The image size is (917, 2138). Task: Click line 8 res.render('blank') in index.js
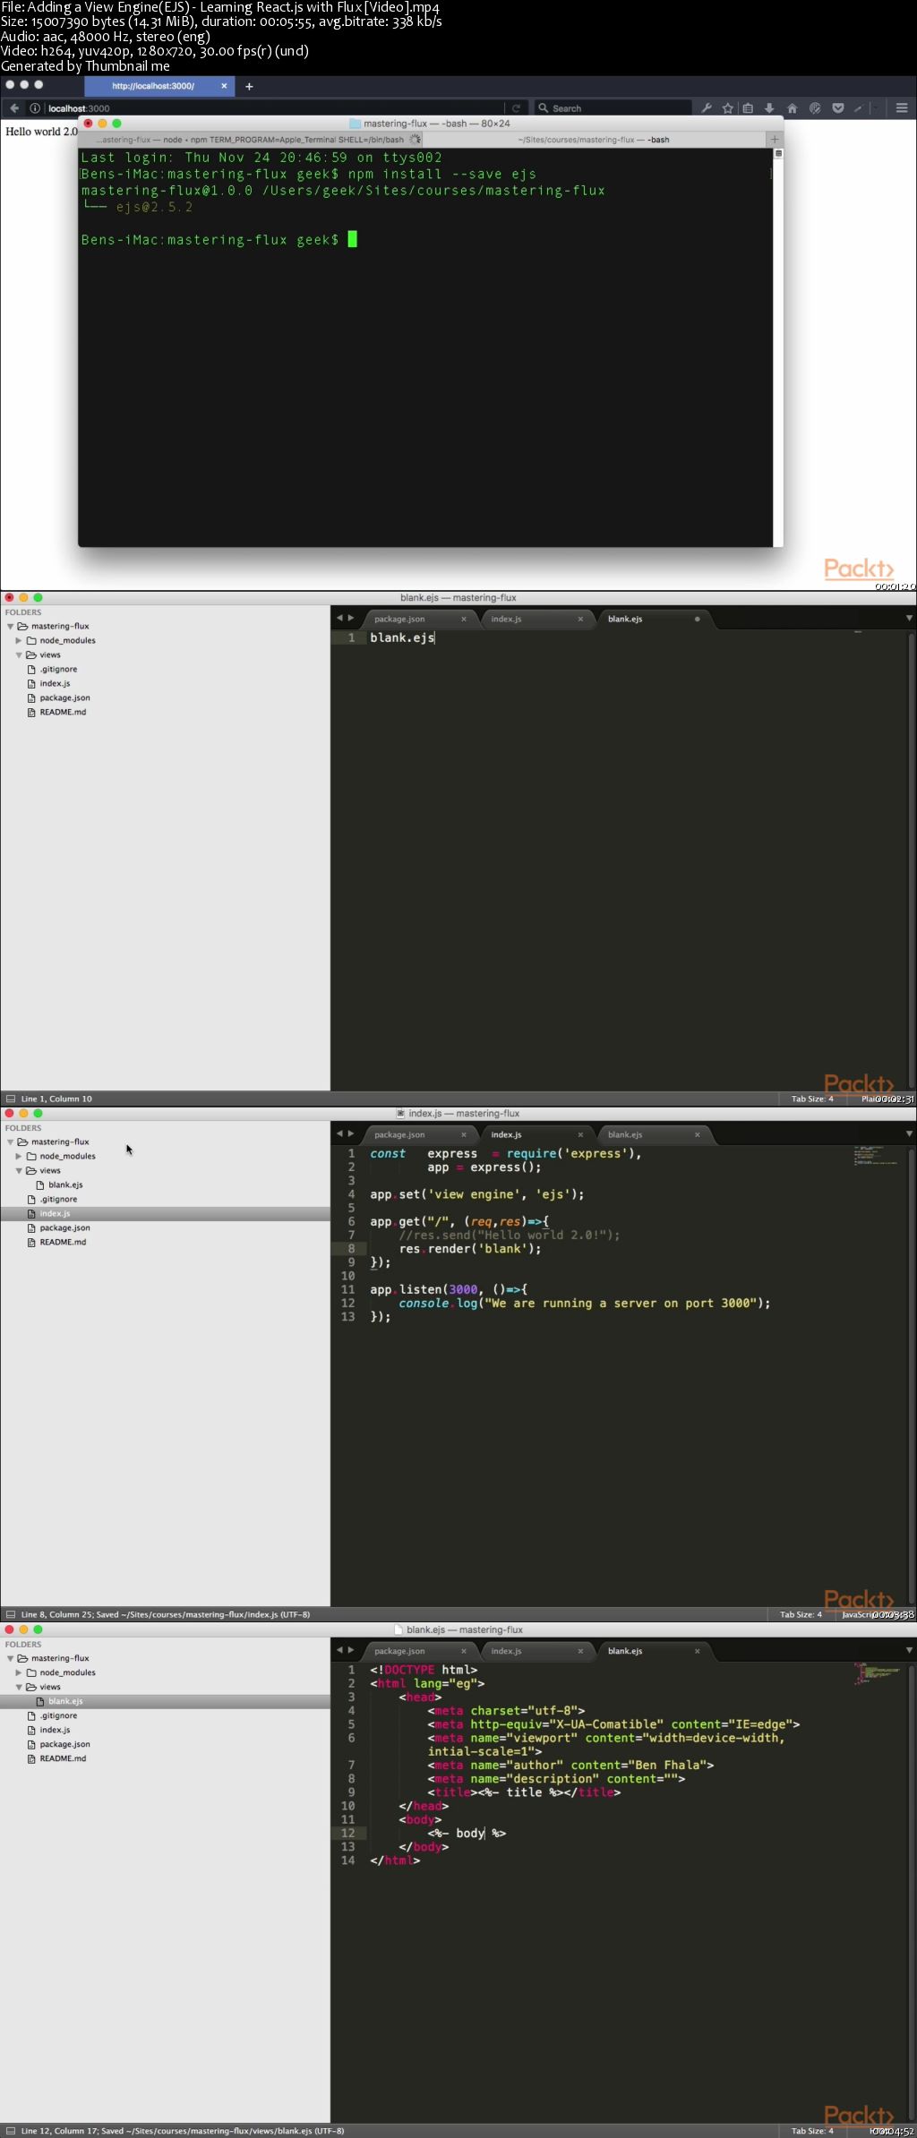(470, 1248)
